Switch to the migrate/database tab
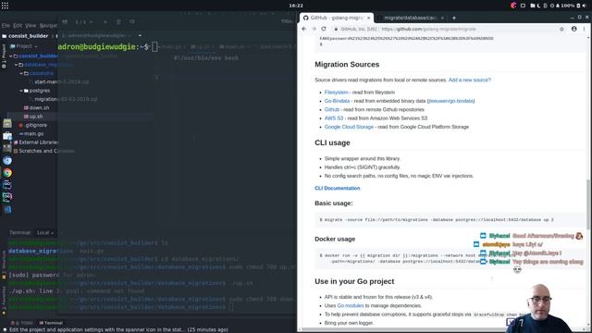This screenshot has width=592, height=333. 410,18
